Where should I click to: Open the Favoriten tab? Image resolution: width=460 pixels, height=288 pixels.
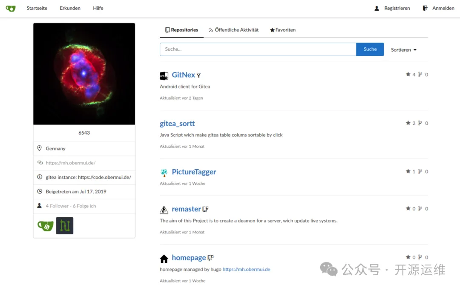[282, 30]
